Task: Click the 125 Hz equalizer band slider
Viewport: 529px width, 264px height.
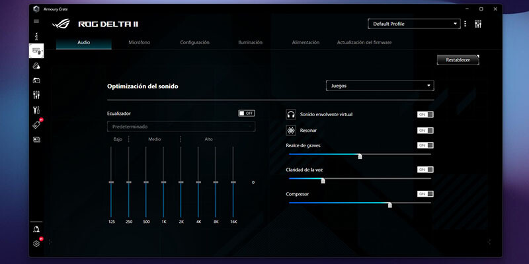Action: click(x=111, y=182)
